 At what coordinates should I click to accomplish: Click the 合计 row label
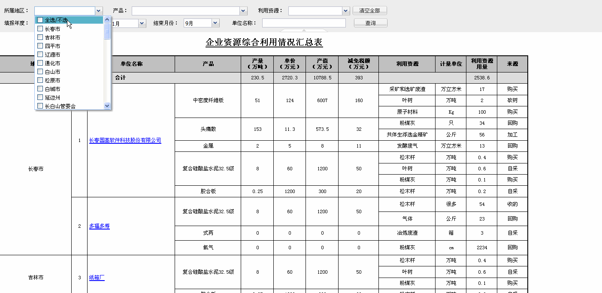(120, 78)
